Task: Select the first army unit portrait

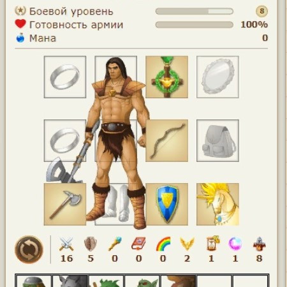Action: pyautogui.click(x=34, y=281)
